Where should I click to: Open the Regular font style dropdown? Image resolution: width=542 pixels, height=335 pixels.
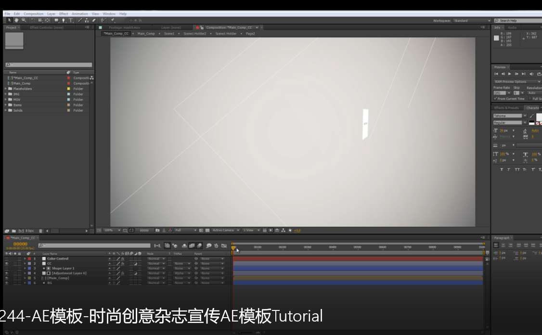coord(510,123)
